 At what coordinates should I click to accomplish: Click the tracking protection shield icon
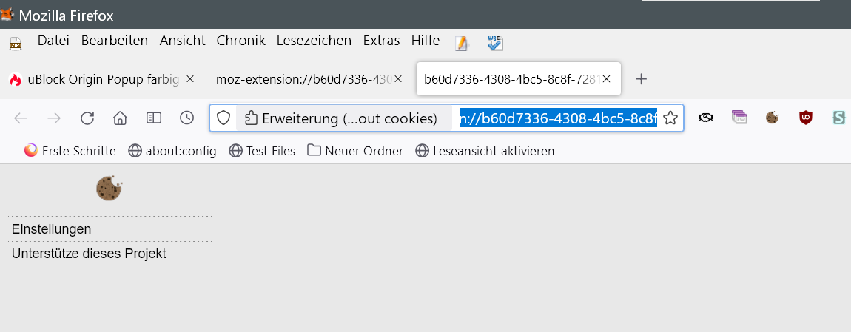point(223,118)
